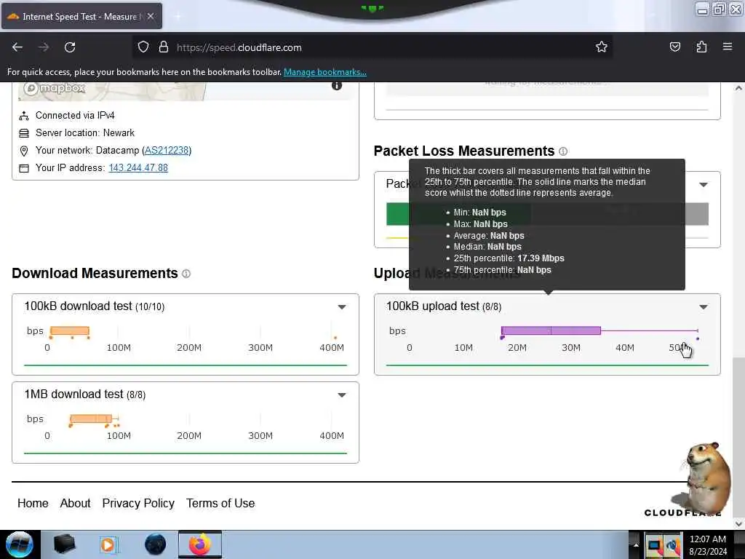This screenshot has height=559, width=745.
Task: Click the orange 1MB download box plot bar
Action: pos(91,419)
